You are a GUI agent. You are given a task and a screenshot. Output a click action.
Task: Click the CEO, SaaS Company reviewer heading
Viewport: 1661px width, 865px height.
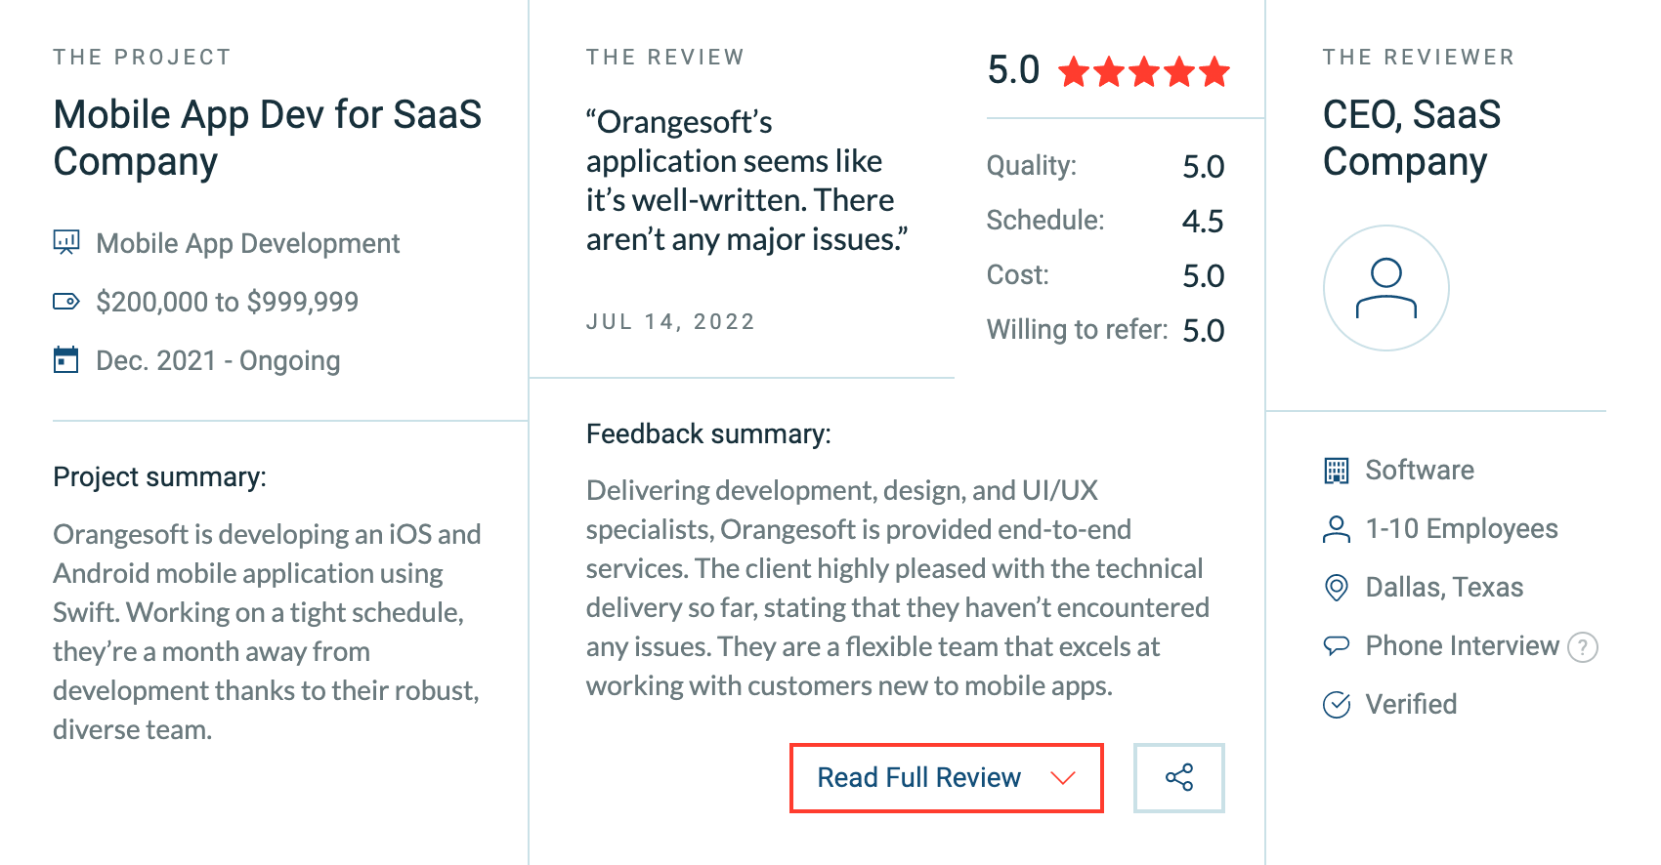[1412, 138]
